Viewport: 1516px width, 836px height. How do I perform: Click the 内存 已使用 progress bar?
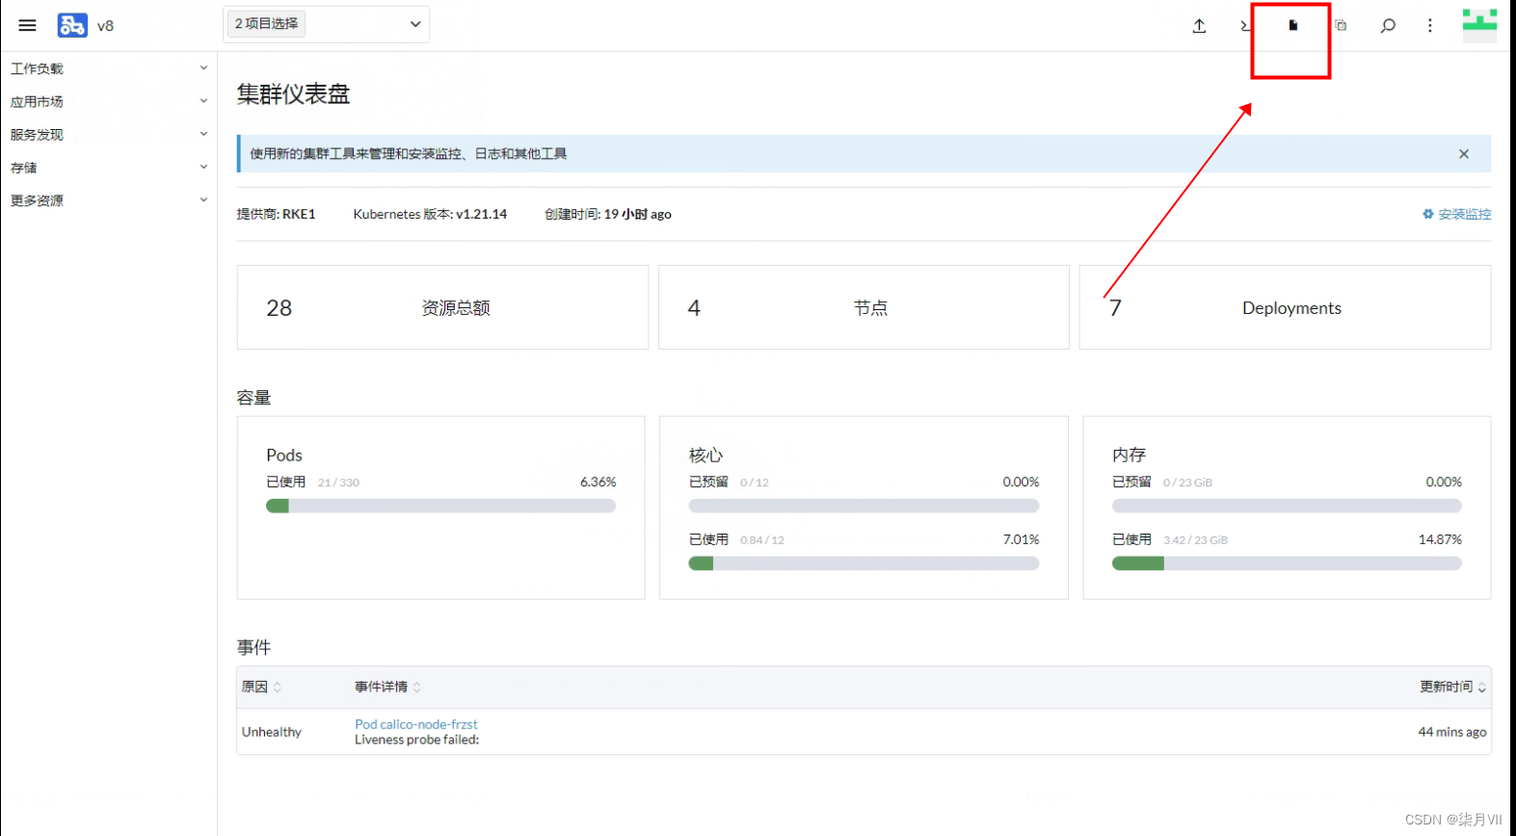point(1287,563)
